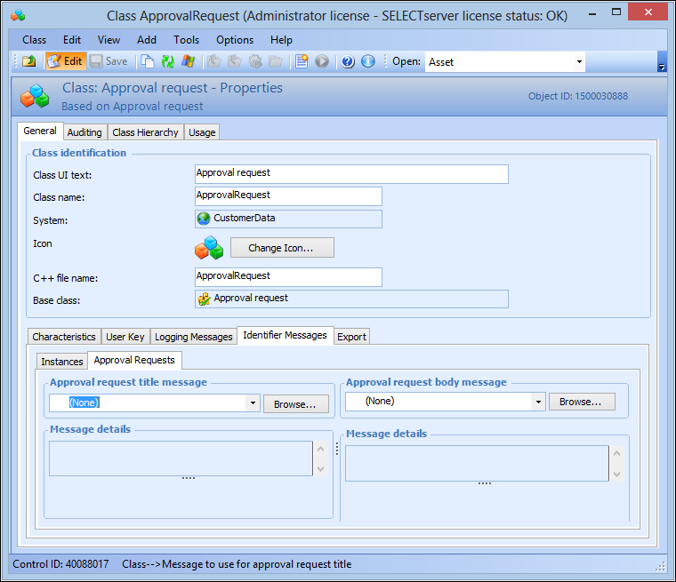676x582 pixels.
Task: Click Browse for title message
Action: 295,404
